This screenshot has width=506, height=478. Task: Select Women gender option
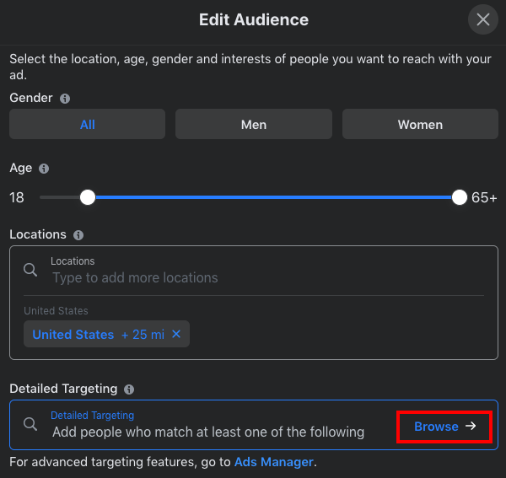pyautogui.click(x=420, y=125)
